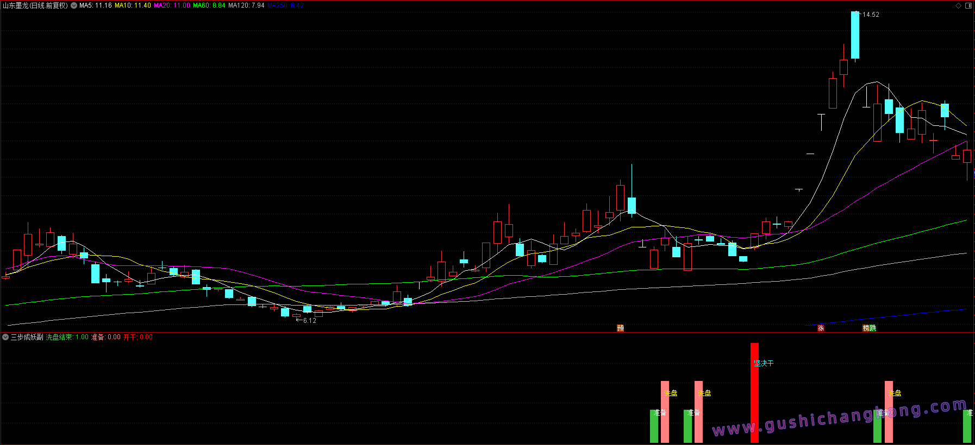Image resolution: width=975 pixels, height=445 pixels.
Task: Select the blue MA250 indicator label
Action: coord(285,5)
